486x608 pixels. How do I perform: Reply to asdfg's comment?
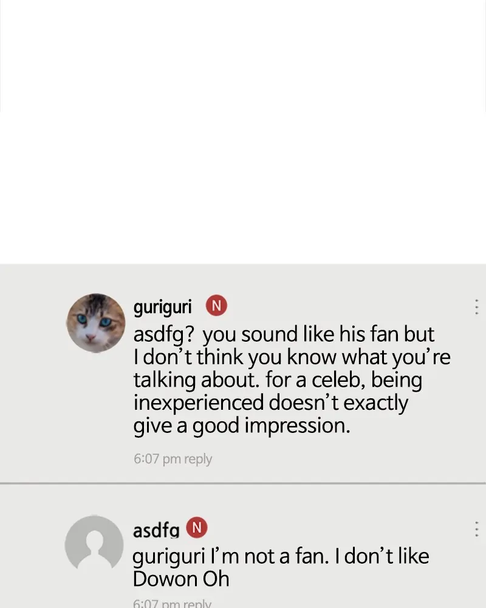pyautogui.click(x=197, y=604)
